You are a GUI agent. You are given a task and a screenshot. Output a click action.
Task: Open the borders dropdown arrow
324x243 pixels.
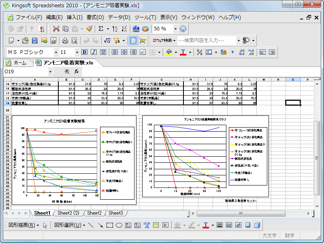click(159, 52)
